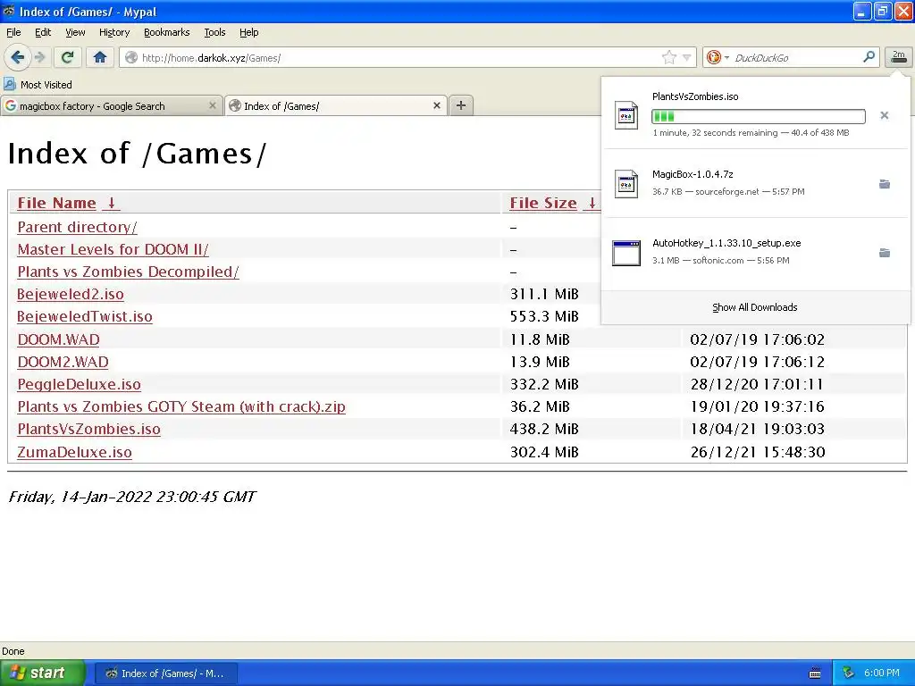Go to the home page icon
This screenshot has height=686, width=915.
coord(100,57)
